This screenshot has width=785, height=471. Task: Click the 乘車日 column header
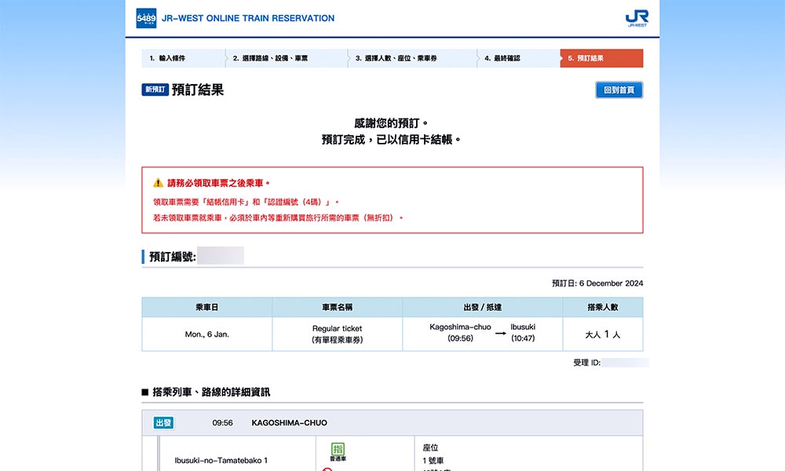click(206, 307)
